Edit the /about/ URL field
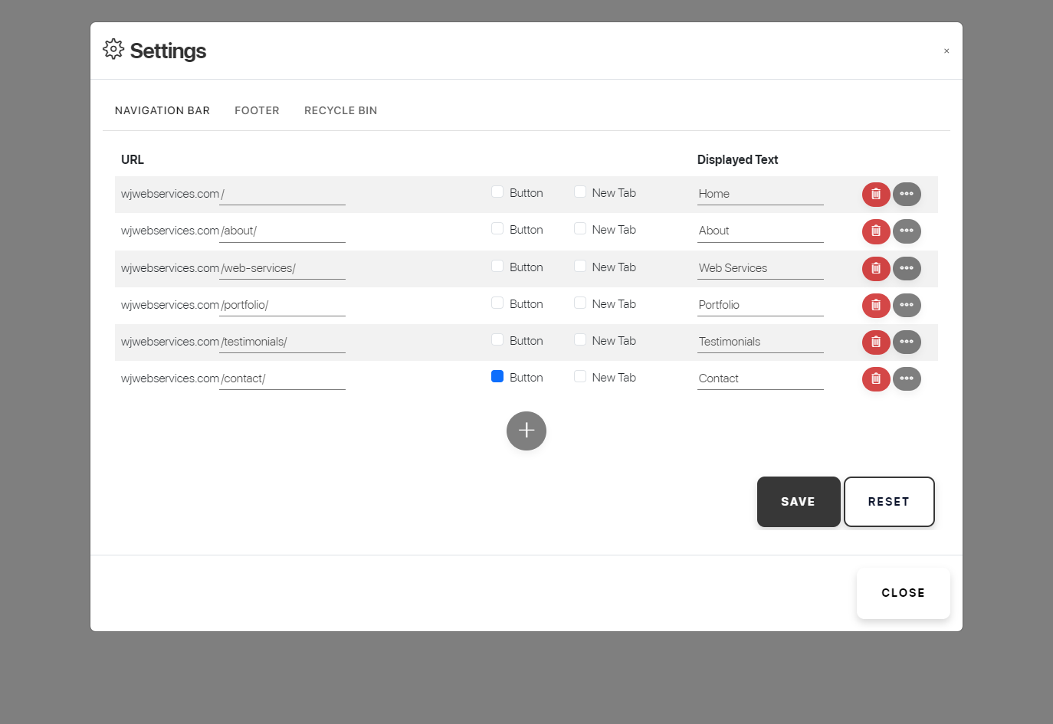The image size is (1053, 724). click(x=282, y=231)
